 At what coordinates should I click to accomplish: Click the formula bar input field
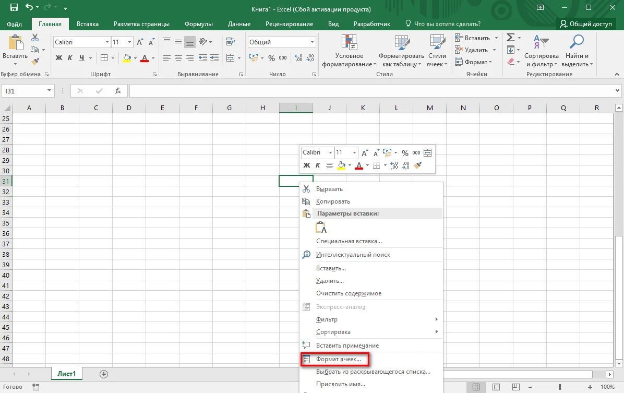point(371,91)
